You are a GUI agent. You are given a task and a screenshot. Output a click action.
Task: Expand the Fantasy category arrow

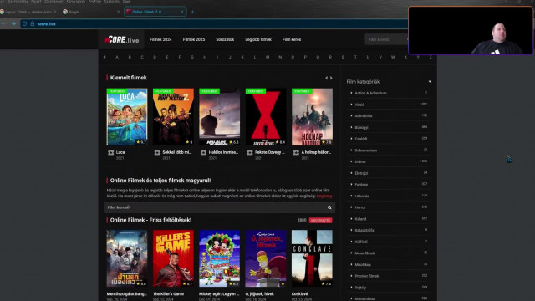tap(351, 184)
